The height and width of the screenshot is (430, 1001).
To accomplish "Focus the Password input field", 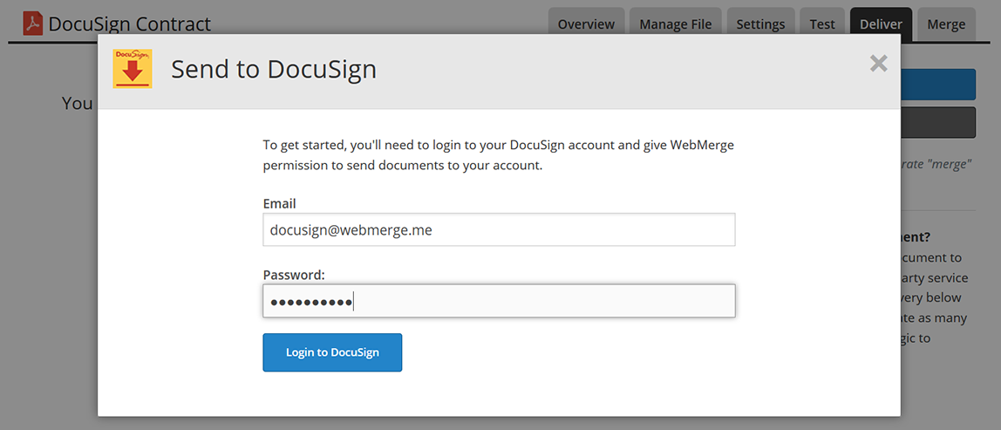I will click(499, 301).
